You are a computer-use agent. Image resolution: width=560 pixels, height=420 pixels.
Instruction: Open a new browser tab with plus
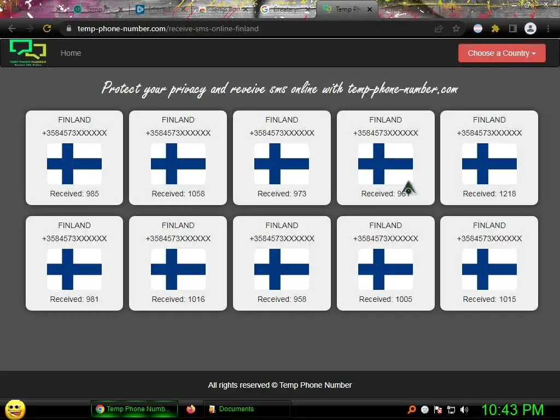pos(452,9)
